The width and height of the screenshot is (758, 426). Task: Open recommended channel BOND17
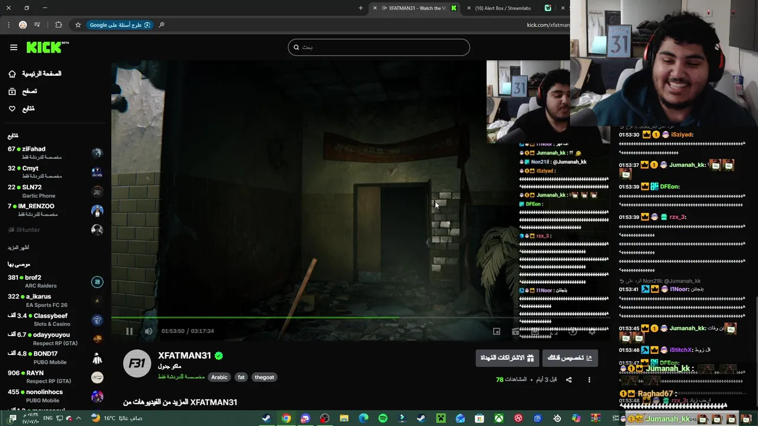tap(54, 357)
